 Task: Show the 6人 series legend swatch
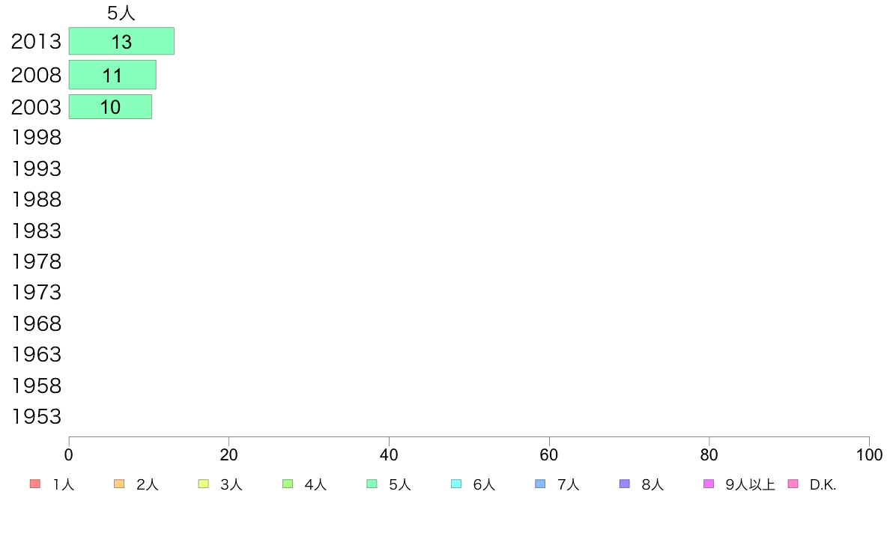455,484
